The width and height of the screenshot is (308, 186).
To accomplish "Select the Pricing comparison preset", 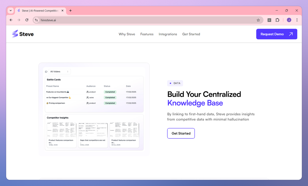I will tap(94, 103).
